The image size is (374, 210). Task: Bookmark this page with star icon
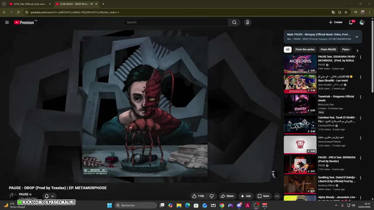pyautogui.click(x=346, y=12)
